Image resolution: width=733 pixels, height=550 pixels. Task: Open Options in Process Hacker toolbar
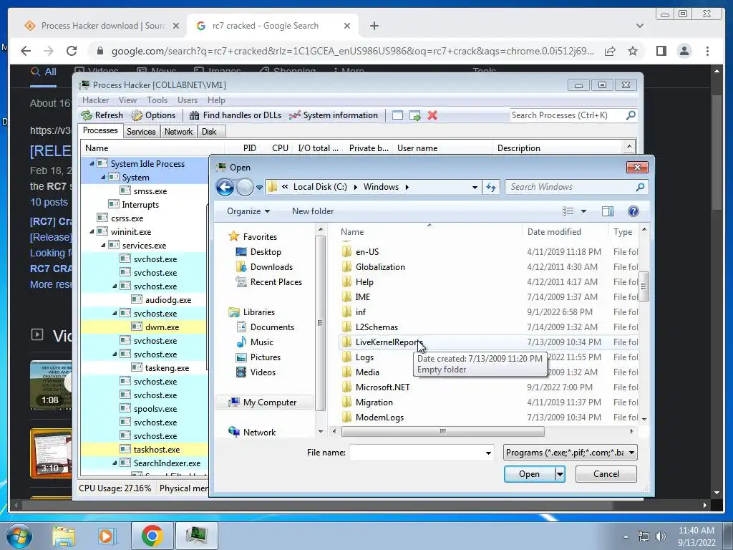point(153,115)
